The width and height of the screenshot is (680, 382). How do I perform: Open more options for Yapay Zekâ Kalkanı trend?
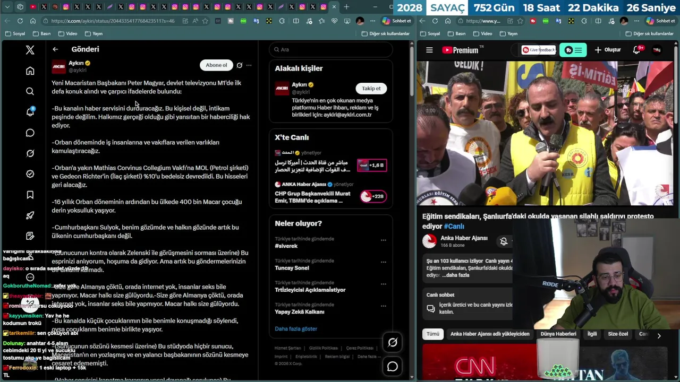tap(383, 306)
